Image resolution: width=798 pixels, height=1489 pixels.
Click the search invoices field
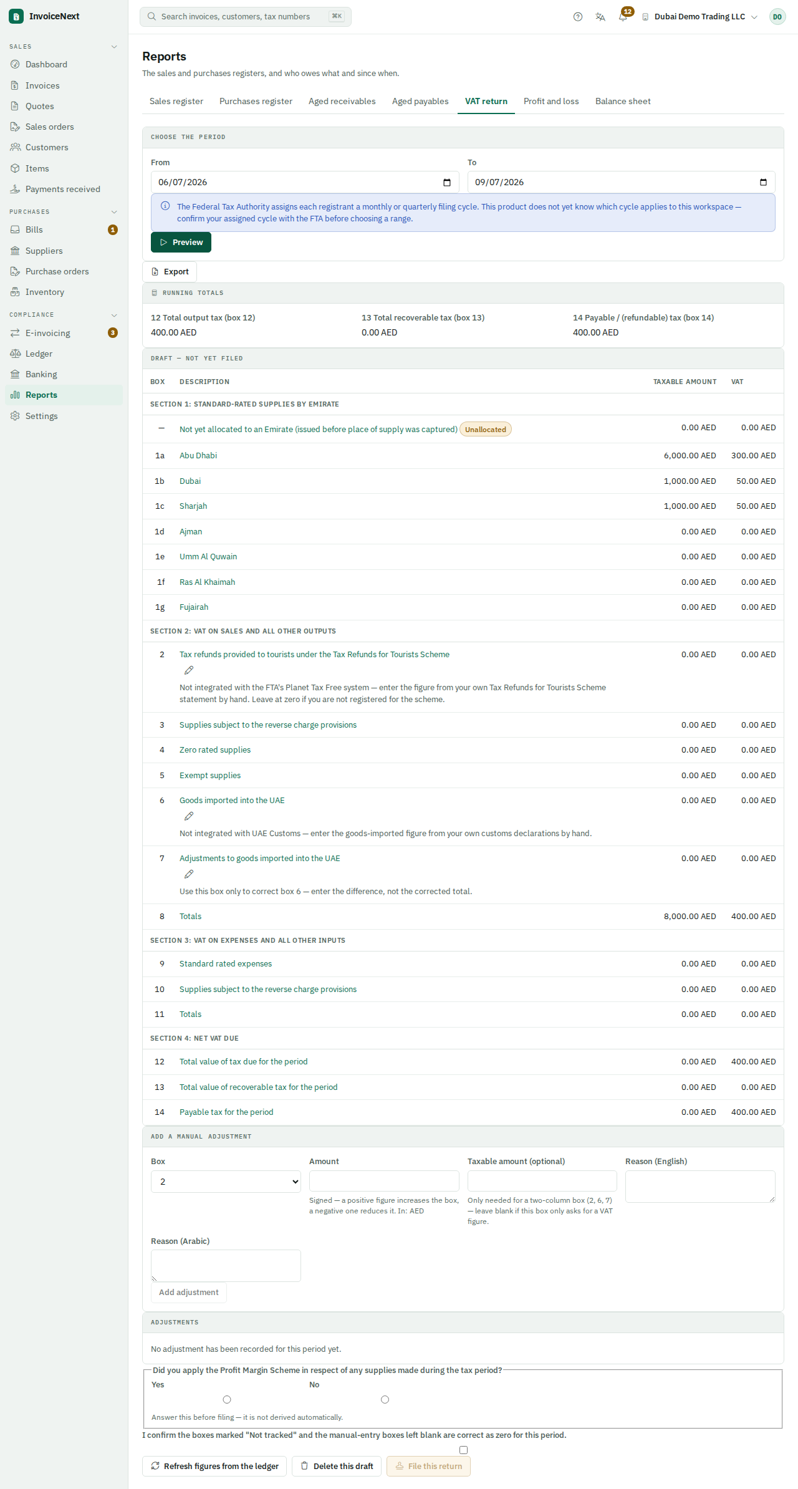[x=246, y=17]
